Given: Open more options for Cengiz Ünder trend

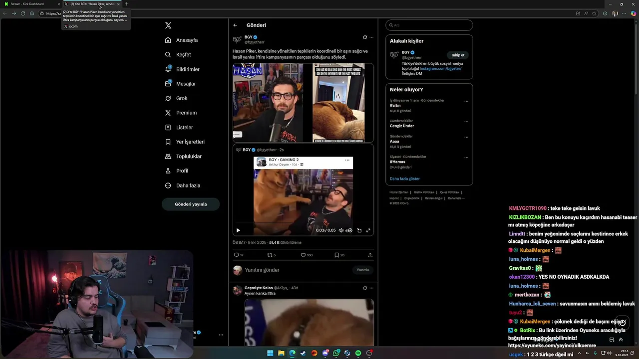Looking at the screenshot, I should point(466,122).
